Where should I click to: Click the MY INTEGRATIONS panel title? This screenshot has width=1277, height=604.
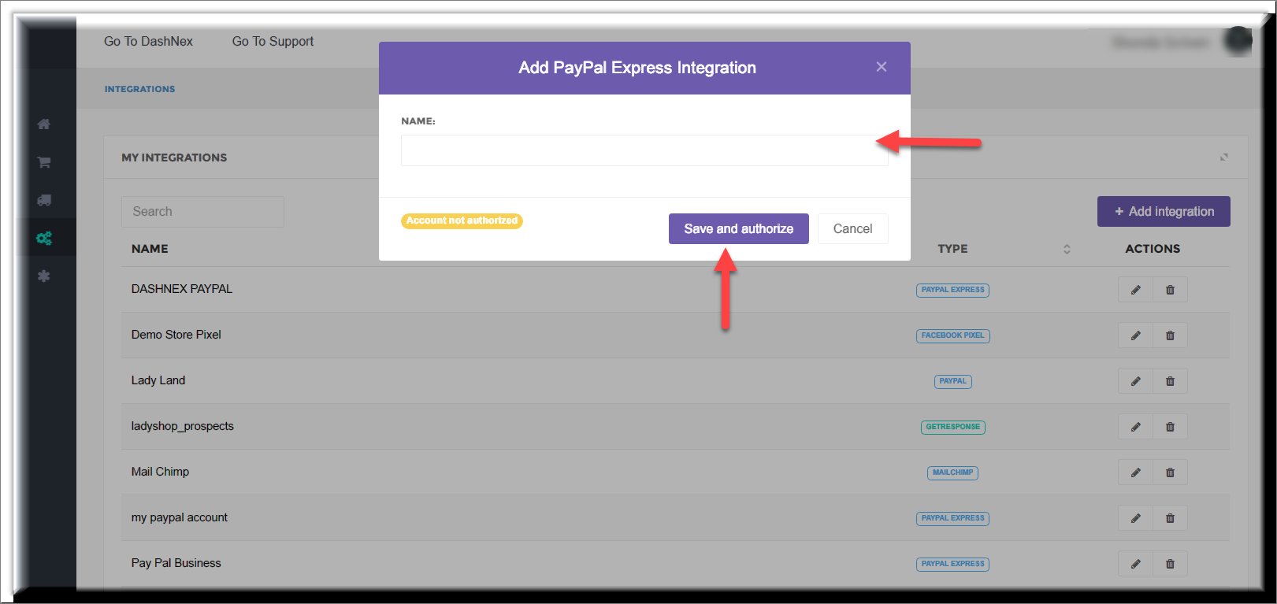[x=174, y=157]
